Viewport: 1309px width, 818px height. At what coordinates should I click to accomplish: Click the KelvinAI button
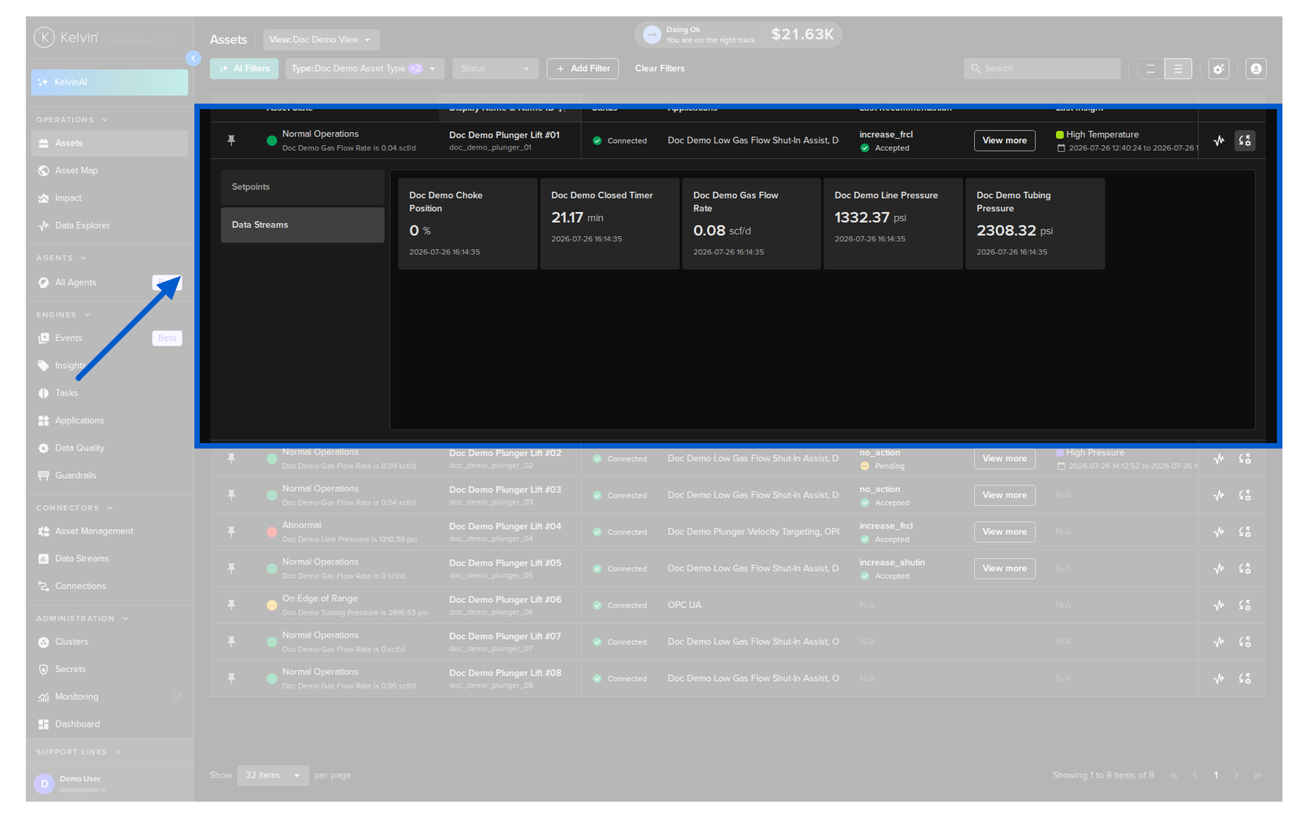point(109,82)
